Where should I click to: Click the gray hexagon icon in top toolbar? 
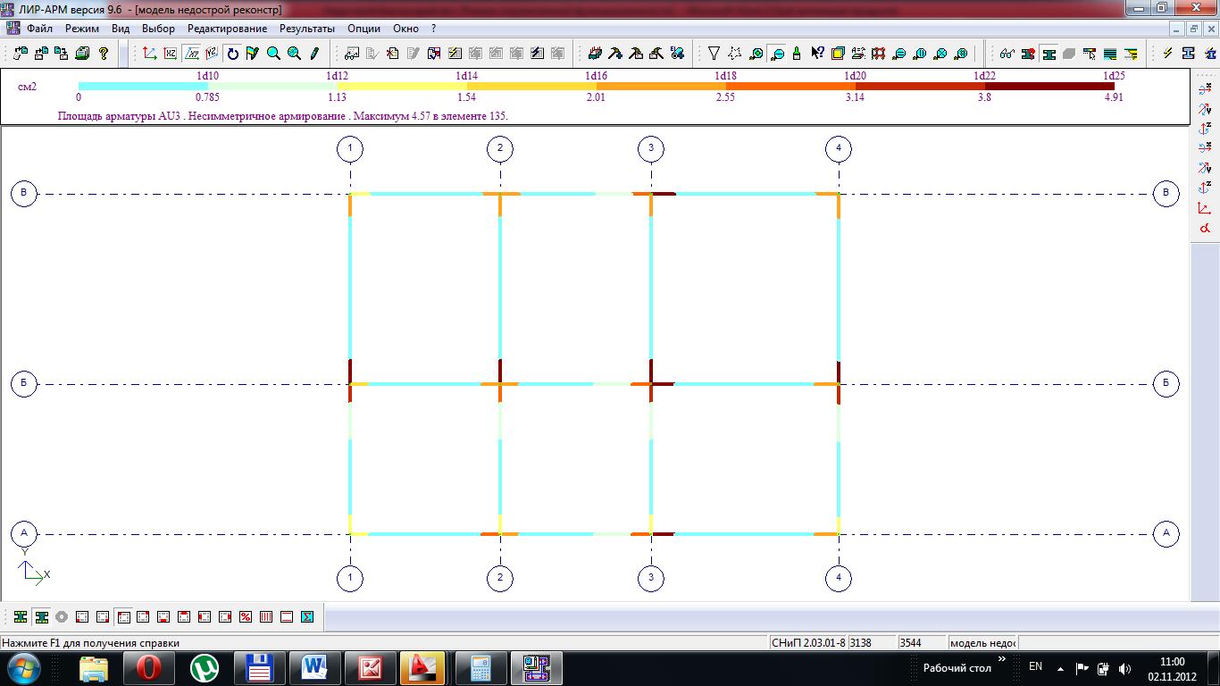coord(1069,53)
